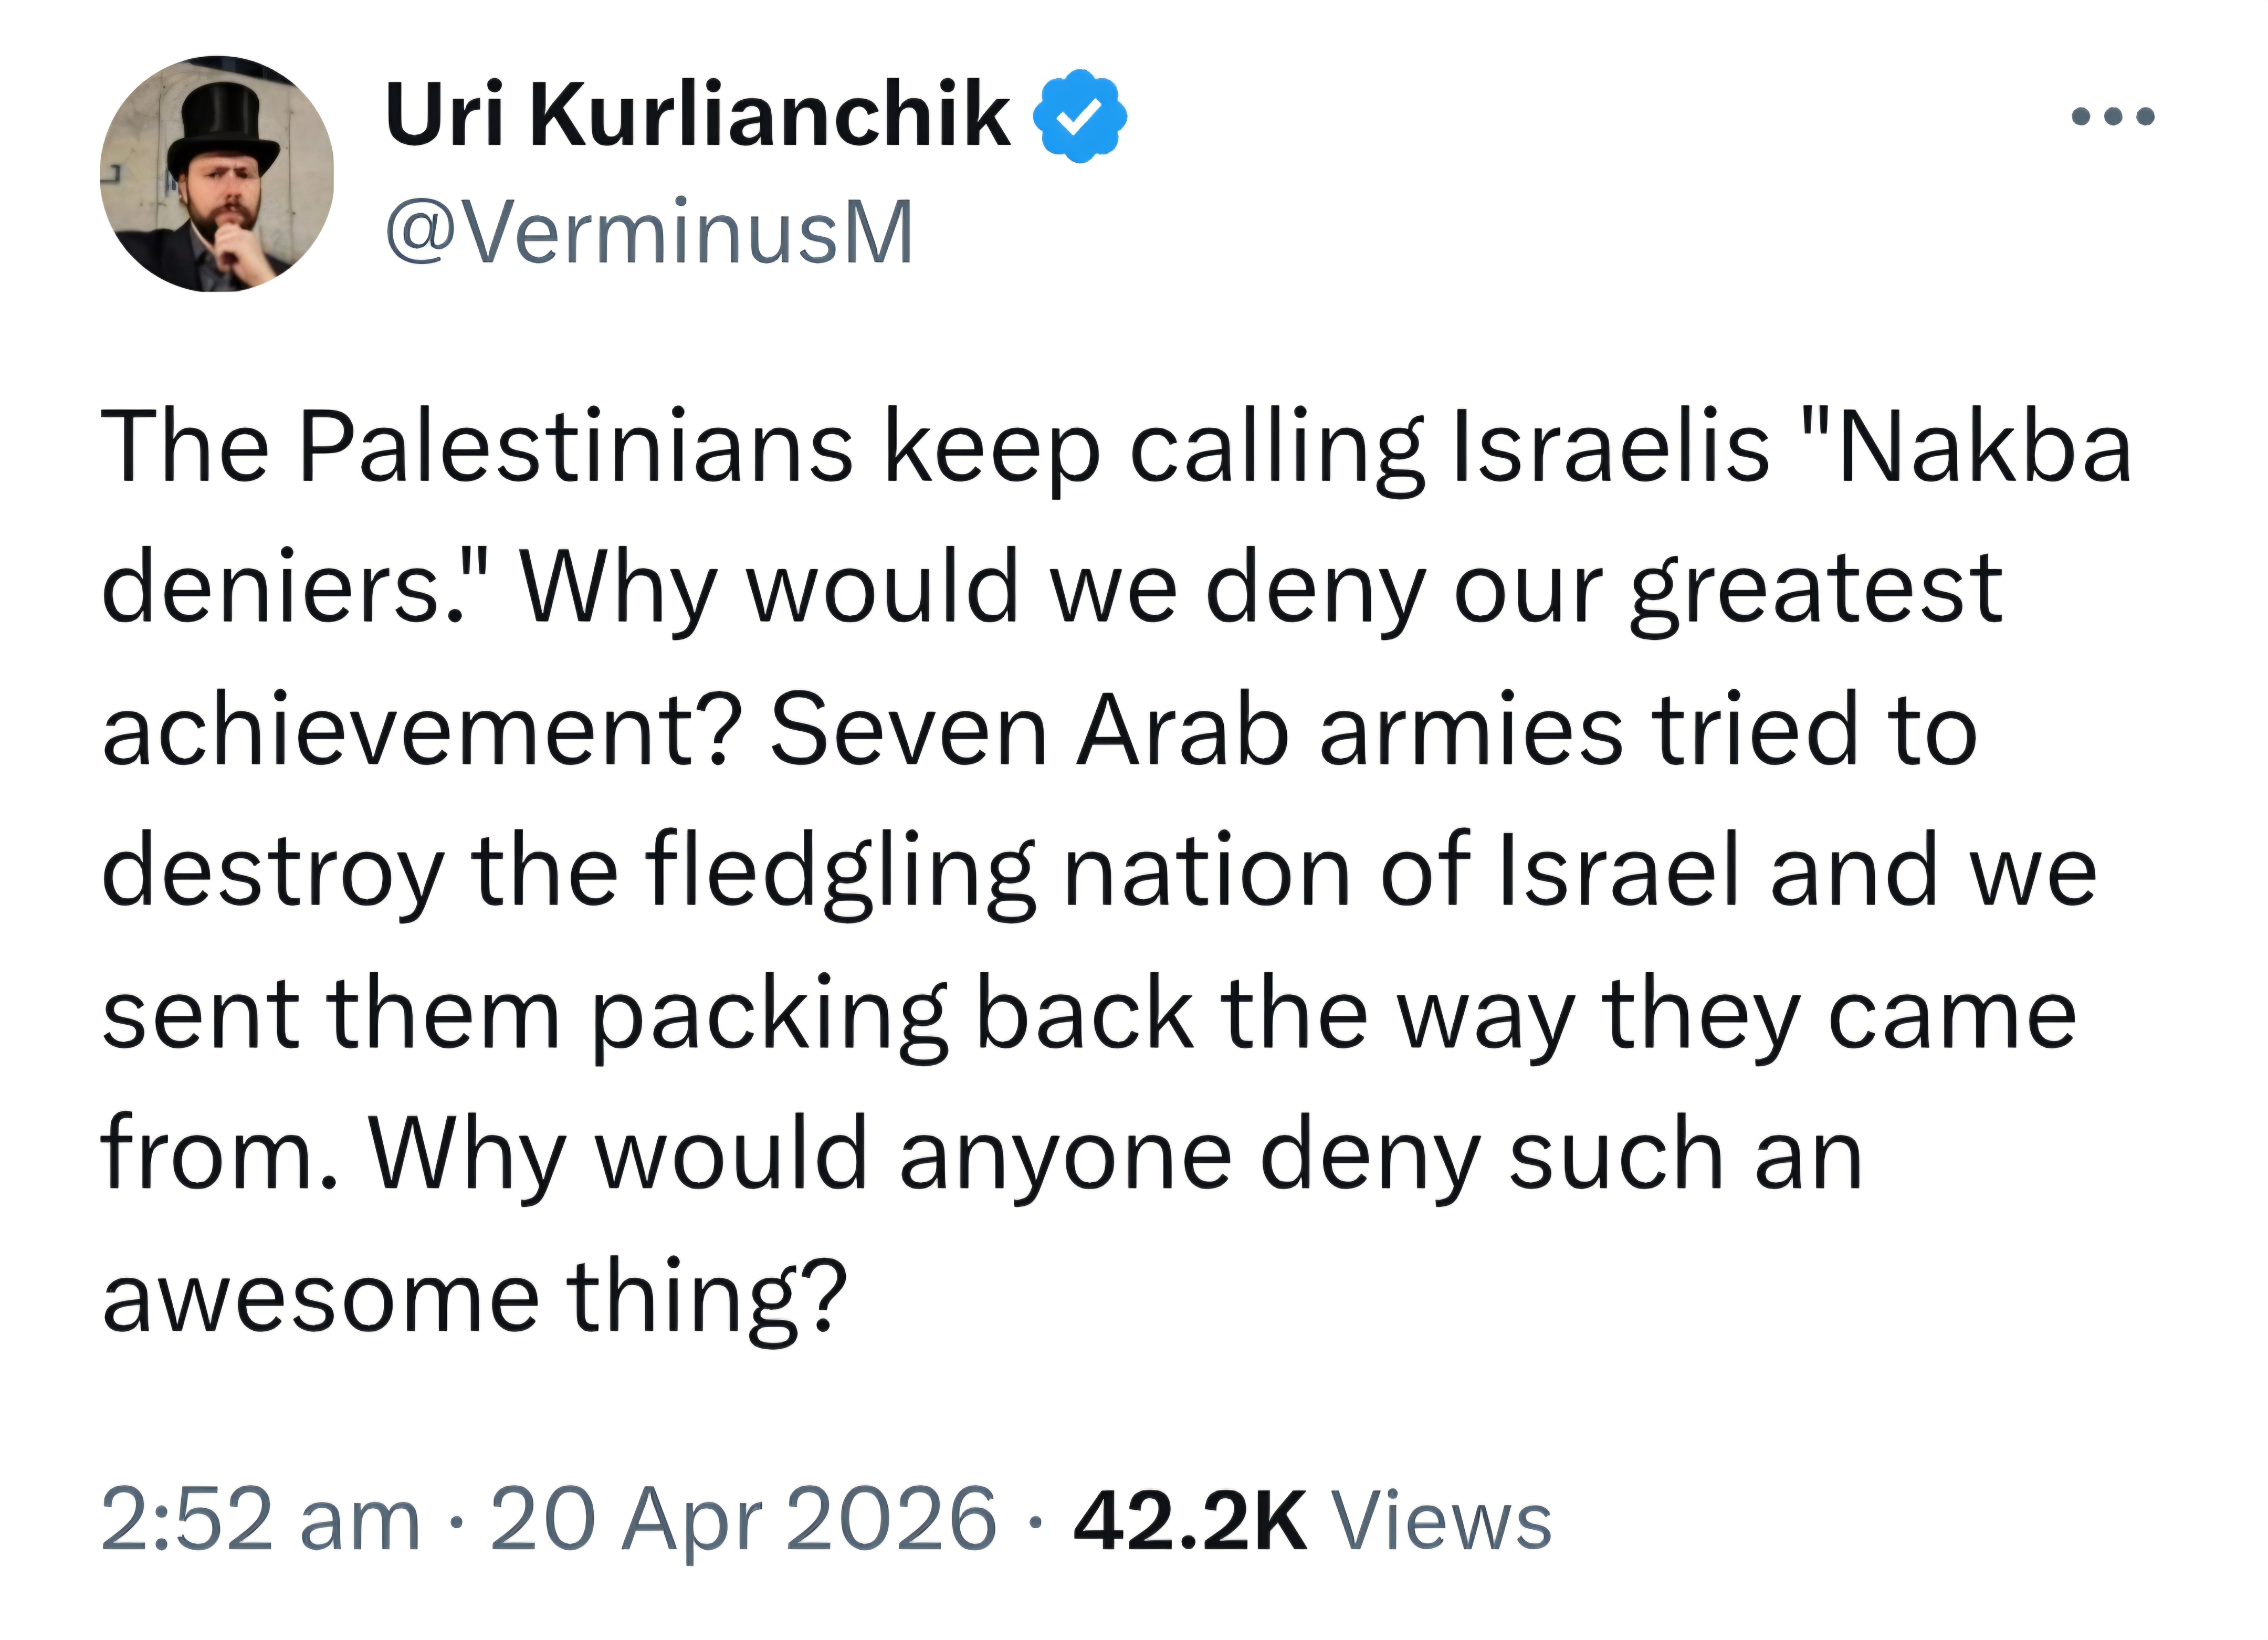Open the three-dot more options menu
The image size is (2268, 1640).
(2112, 117)
